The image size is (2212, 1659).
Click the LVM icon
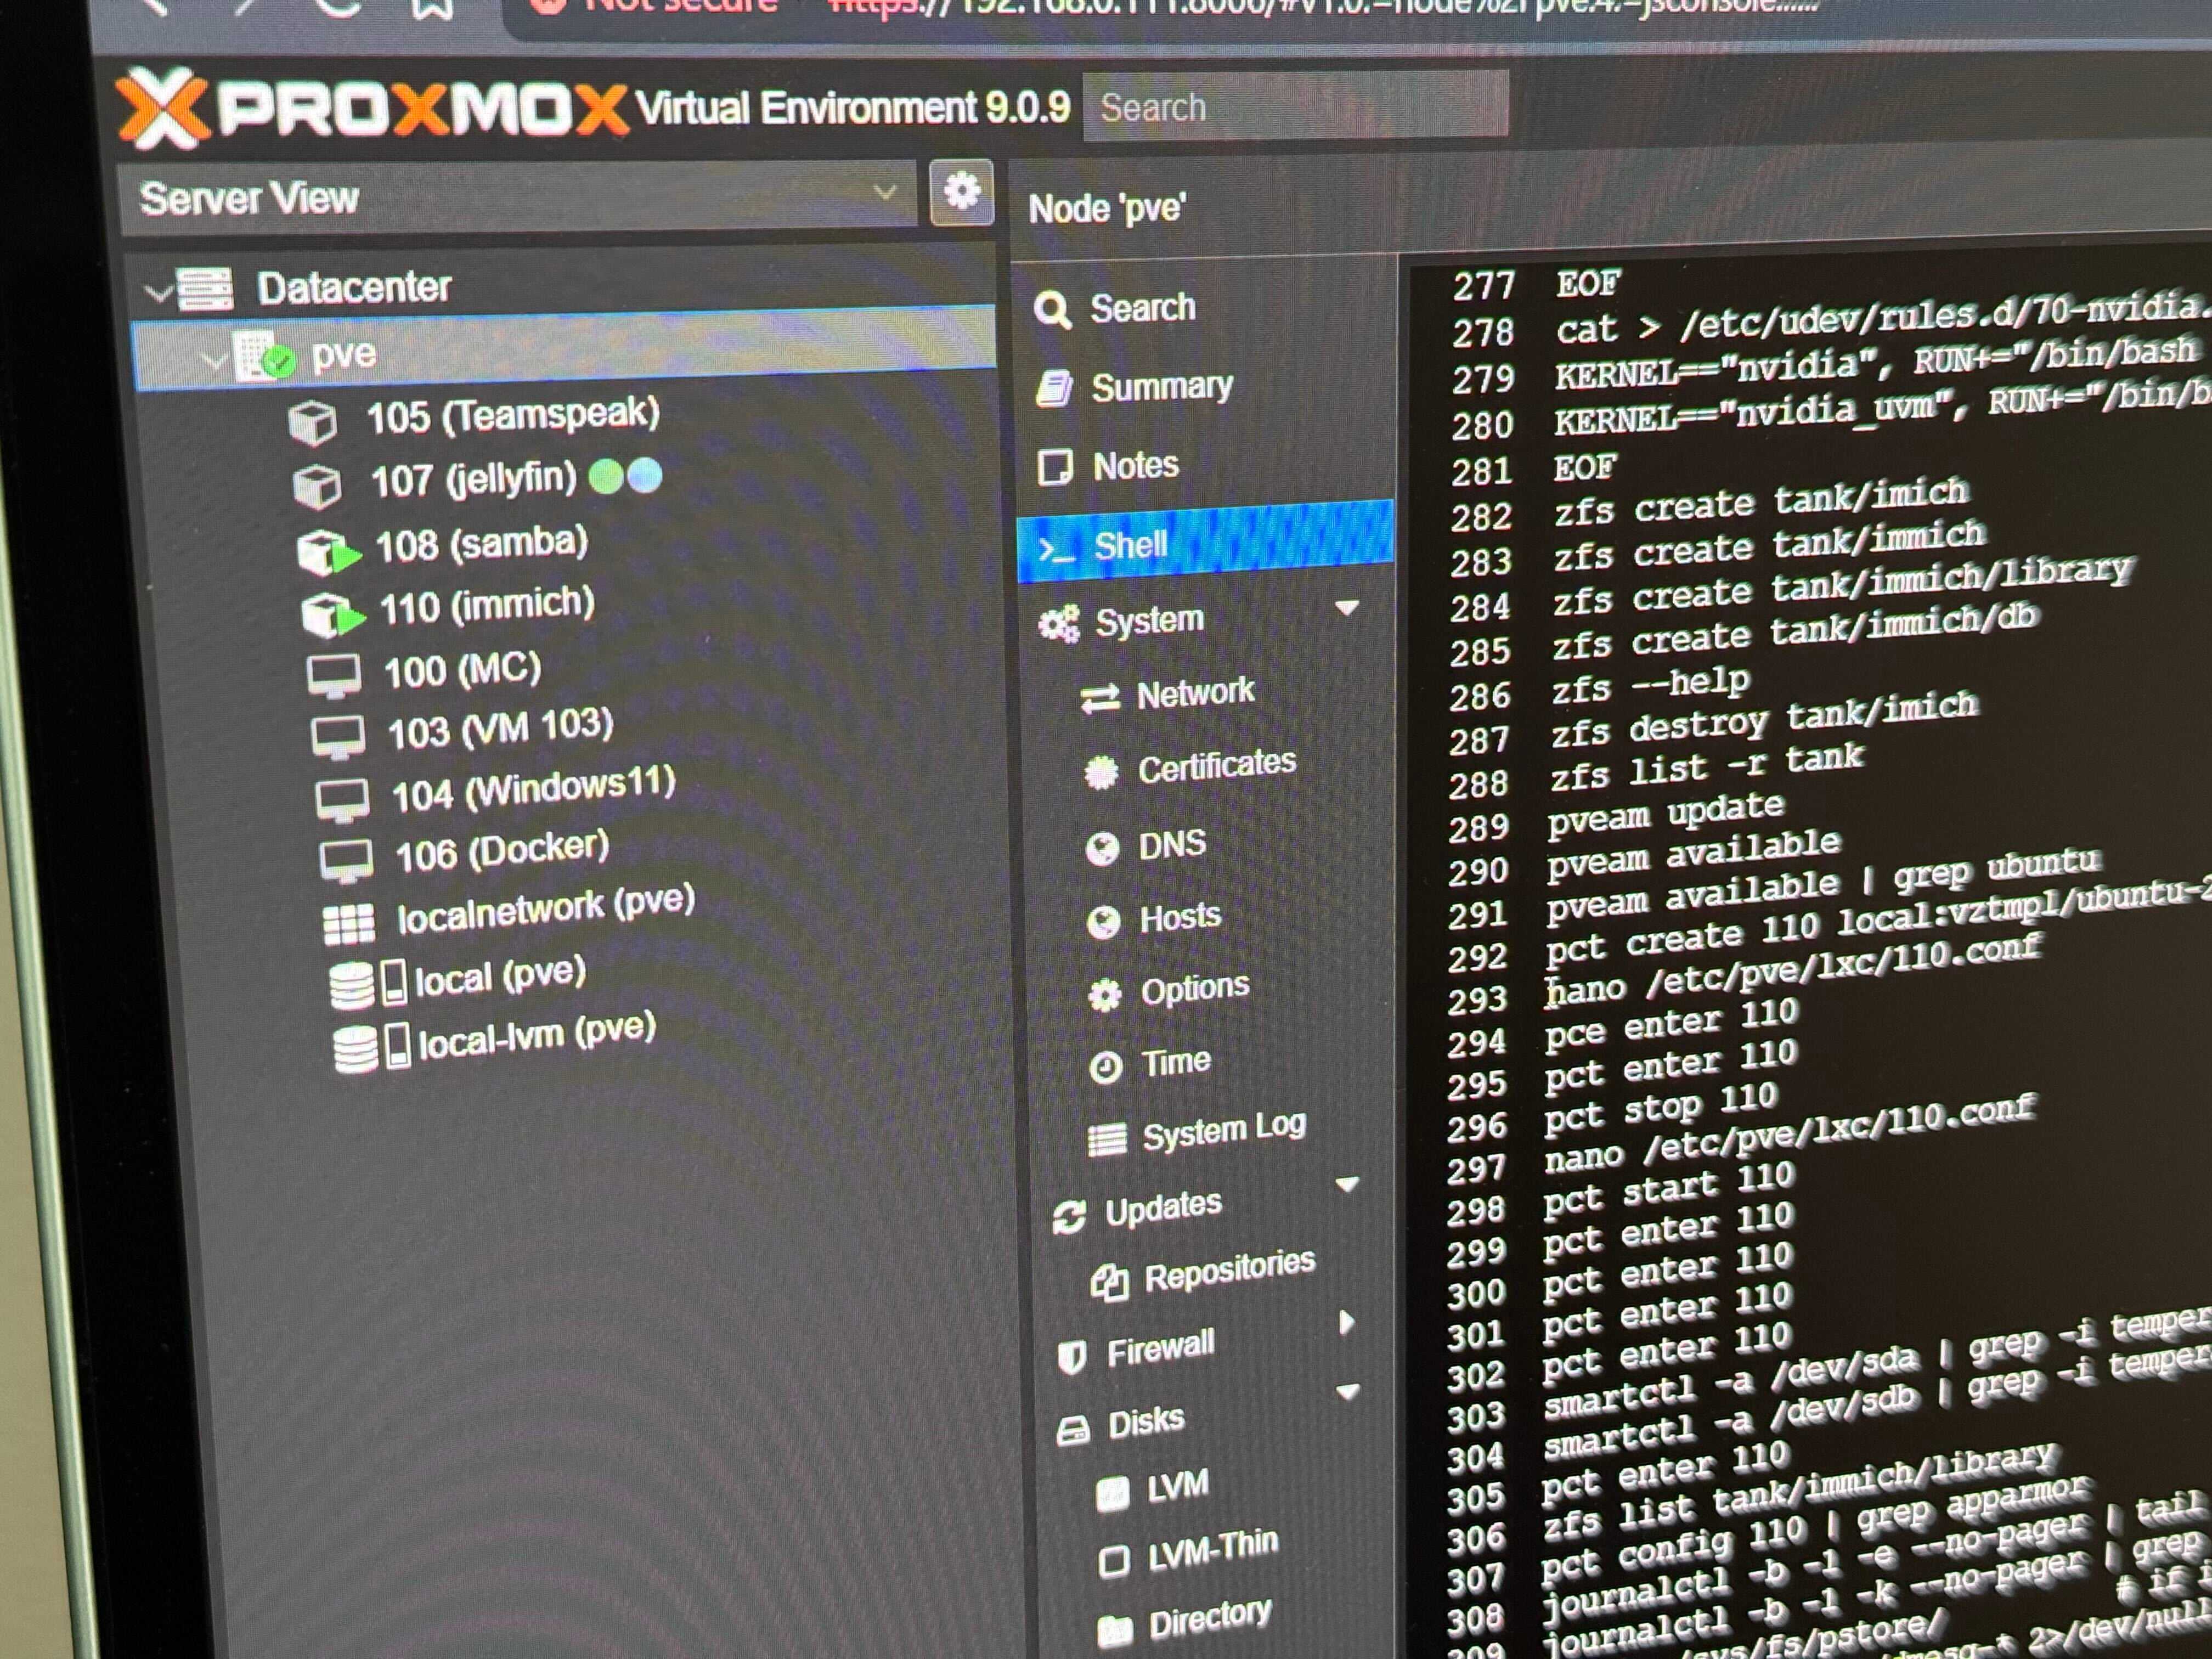1113,1493
